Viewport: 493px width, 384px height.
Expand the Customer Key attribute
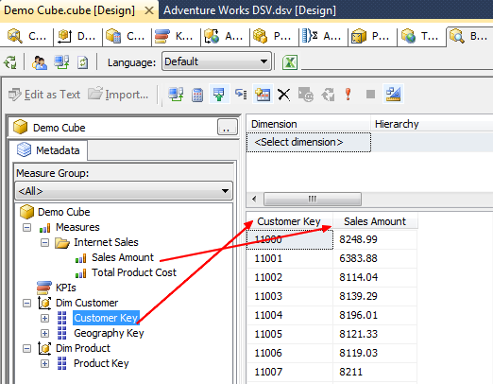44,318
